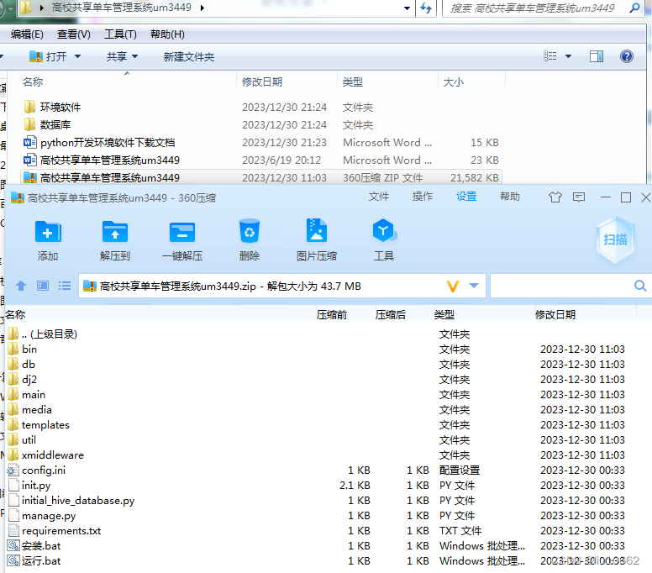Click the 添加 (Add) icon in 360压缩
Image resolution: width=652 pixels, height=573 pixels.
tap(48, 231)
